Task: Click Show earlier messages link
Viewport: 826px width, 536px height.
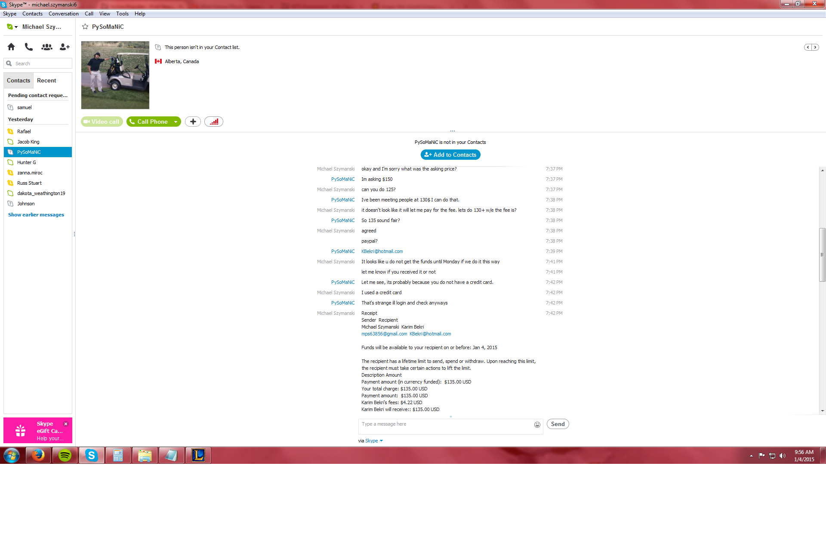Action: coord(36,215)
